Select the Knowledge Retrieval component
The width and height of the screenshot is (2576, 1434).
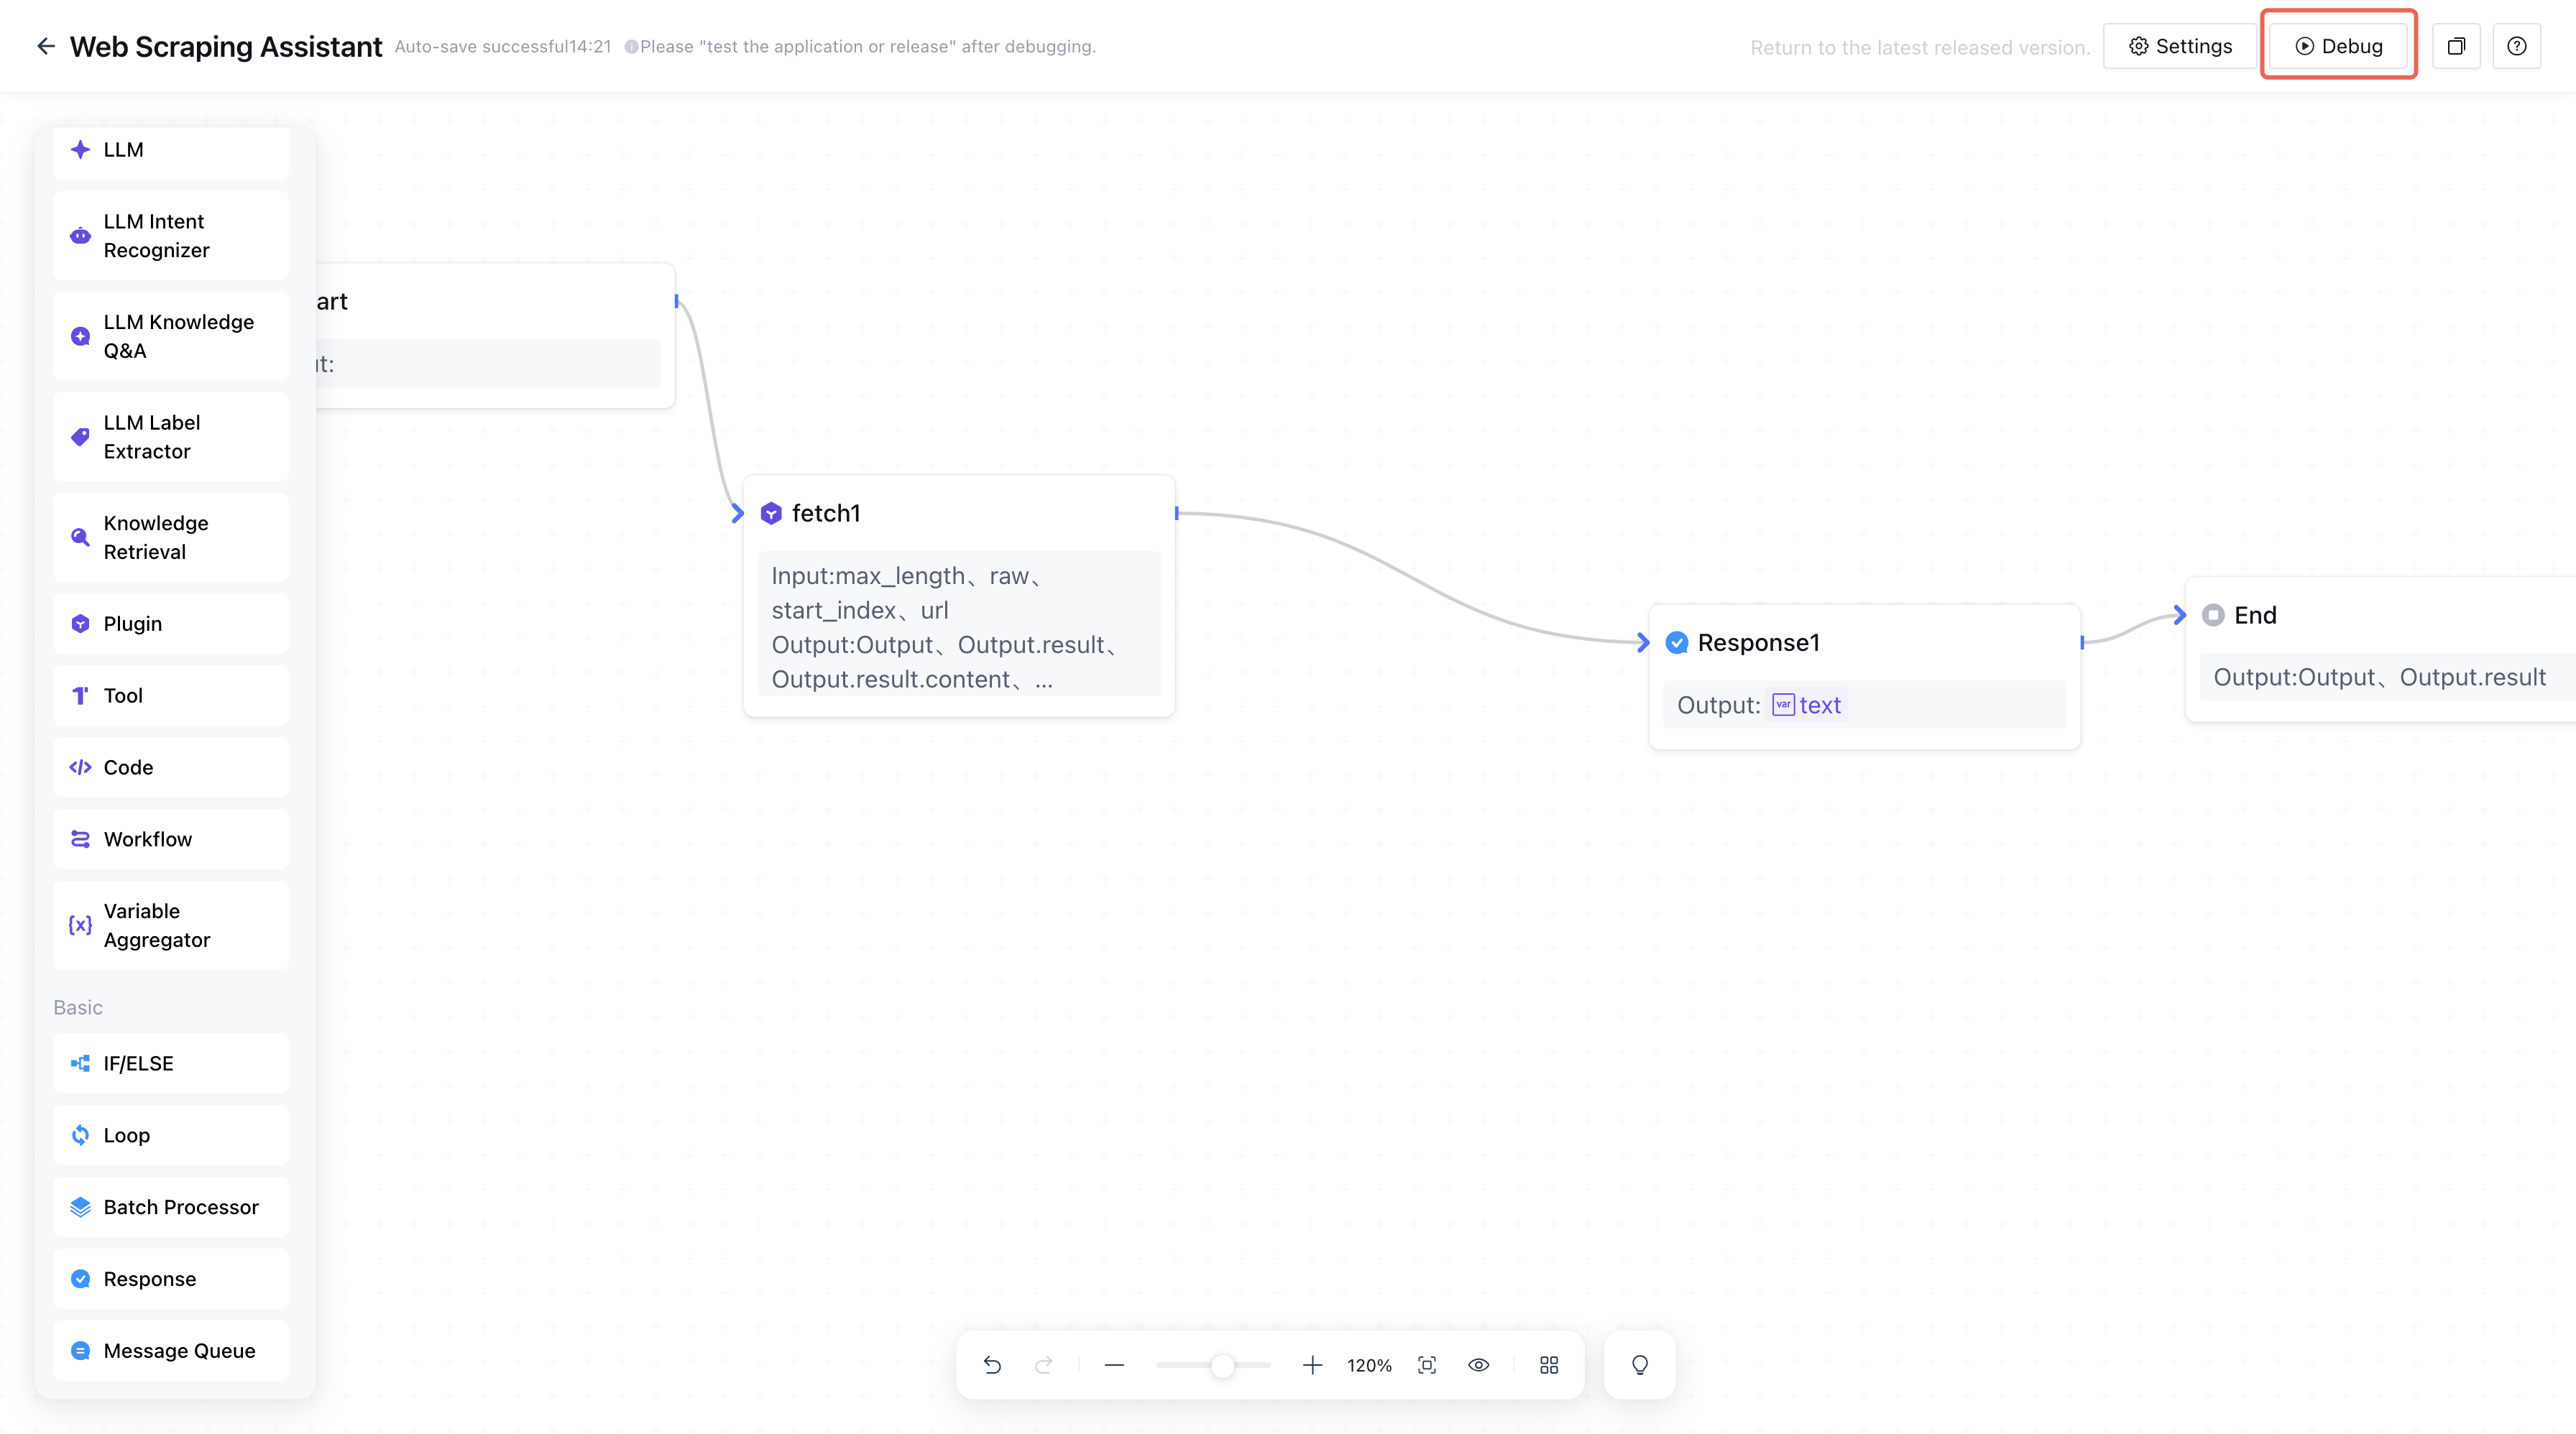[171, 537]
